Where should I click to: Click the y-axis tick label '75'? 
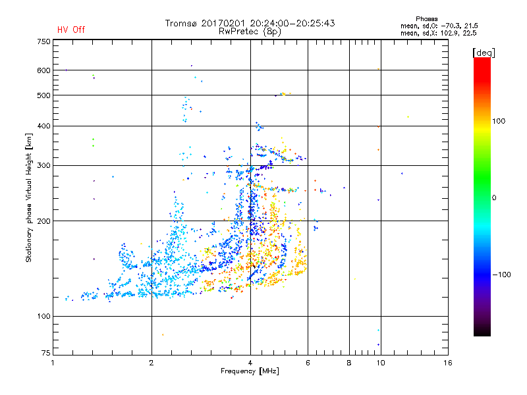pyautogui.click(x=46, y=353)
